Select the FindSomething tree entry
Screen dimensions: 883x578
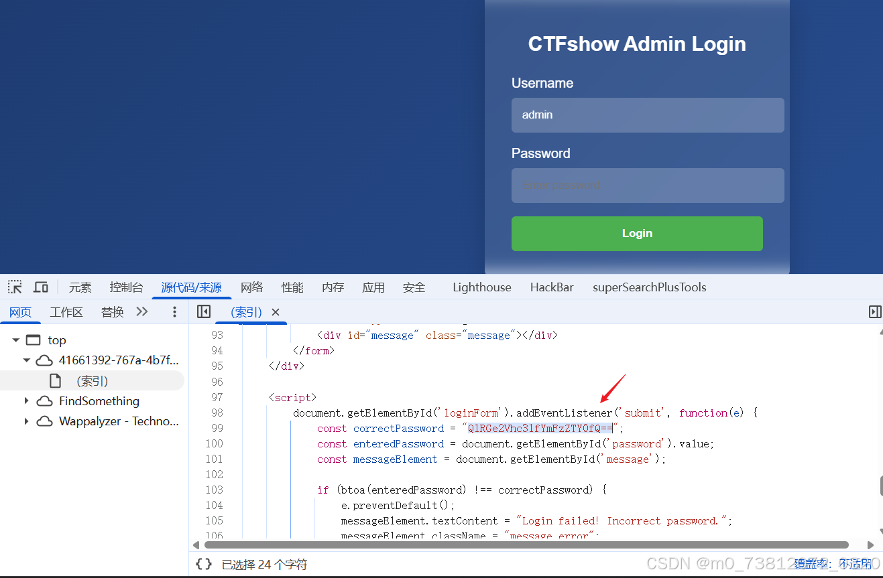[99, 401]
